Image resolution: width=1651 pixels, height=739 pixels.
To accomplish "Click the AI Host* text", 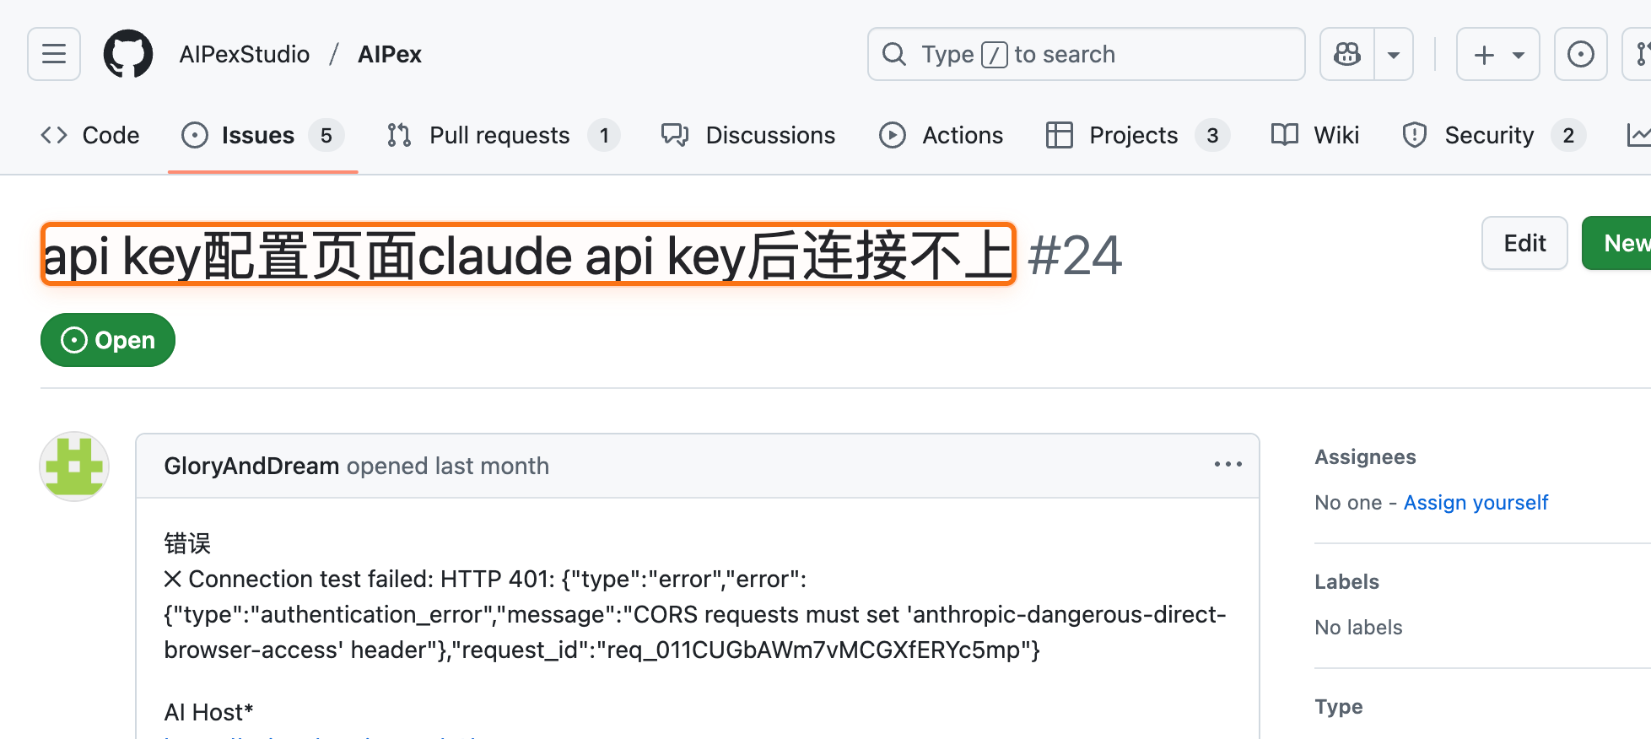I will coord(208,712).
